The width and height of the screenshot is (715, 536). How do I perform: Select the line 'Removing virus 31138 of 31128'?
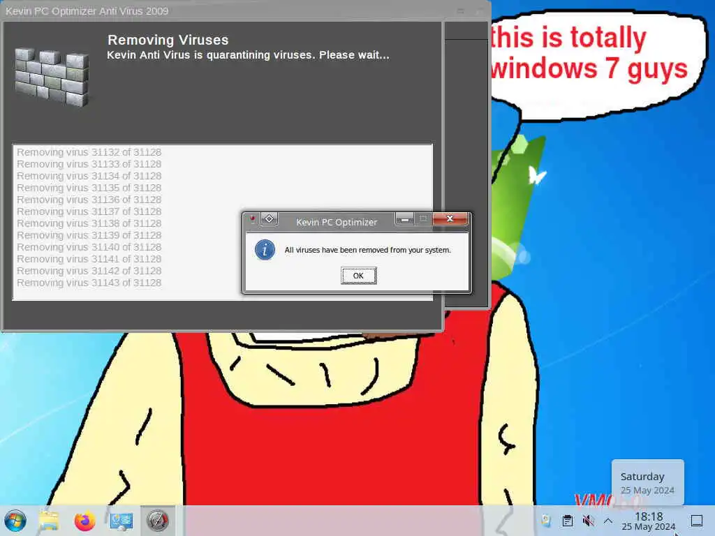pyautogui.click(x=89, y=223)
